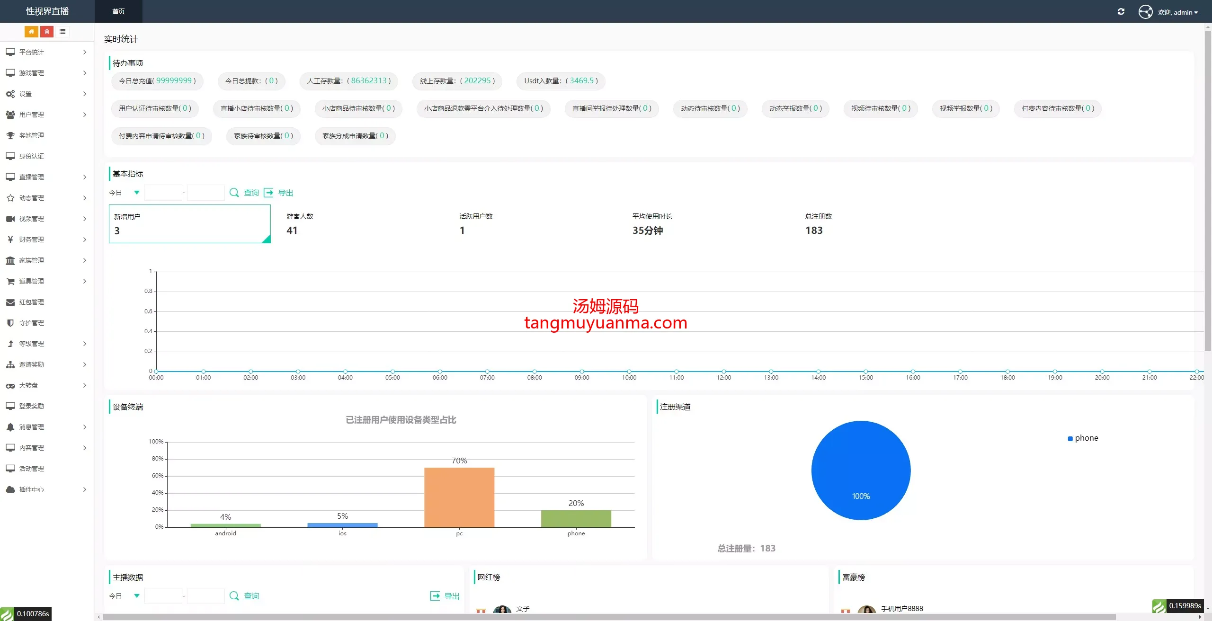
Task: Select the 活跃用户数 metric
Action: point(476,224)
